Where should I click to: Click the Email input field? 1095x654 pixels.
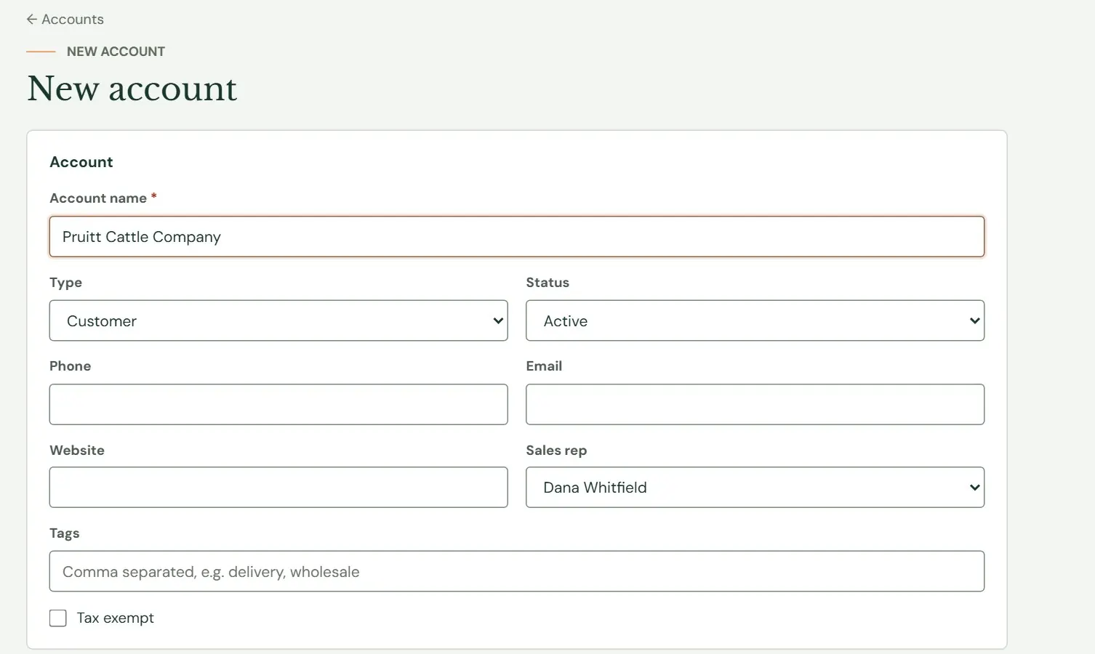pyautogui.click(x=755, y=405)
